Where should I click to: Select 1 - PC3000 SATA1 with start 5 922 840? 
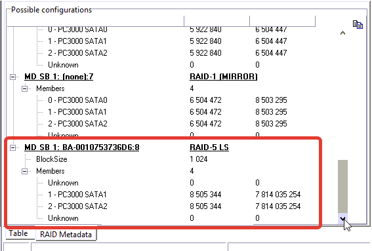(x=77, y=41)
